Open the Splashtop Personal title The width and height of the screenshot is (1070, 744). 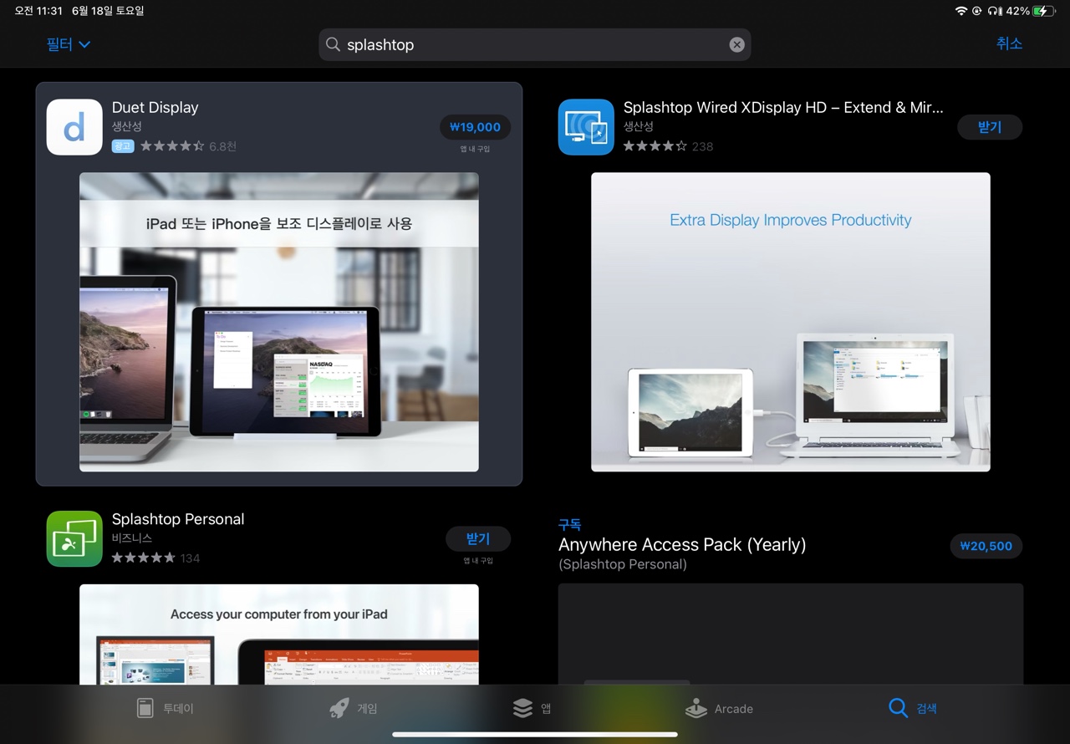(178, 519)
